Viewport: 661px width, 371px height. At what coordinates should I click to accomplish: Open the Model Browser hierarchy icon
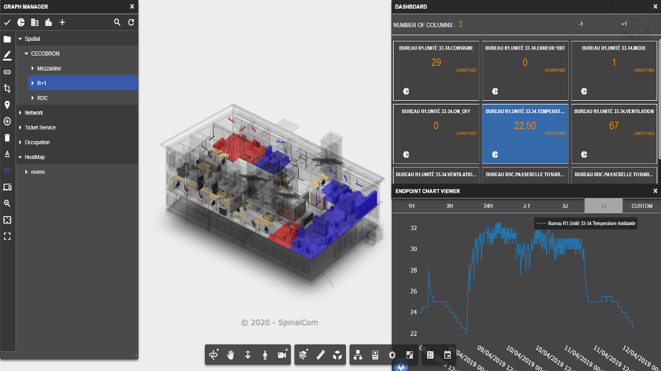click(x=358, y=354)
